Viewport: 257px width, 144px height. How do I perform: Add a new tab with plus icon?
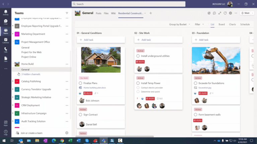(151, 13)
